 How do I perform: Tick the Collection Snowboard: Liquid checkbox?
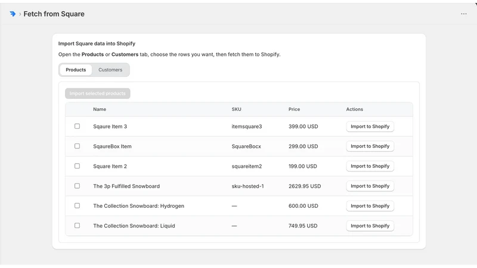pos(78,226)
